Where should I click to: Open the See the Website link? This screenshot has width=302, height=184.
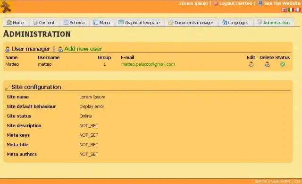[282, 3]
